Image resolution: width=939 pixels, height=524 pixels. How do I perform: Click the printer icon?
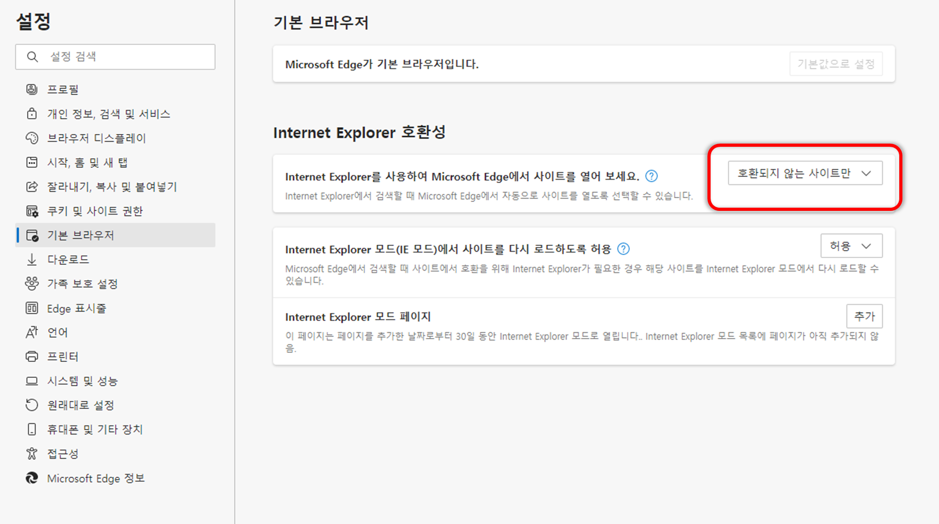tap(32, 357)
